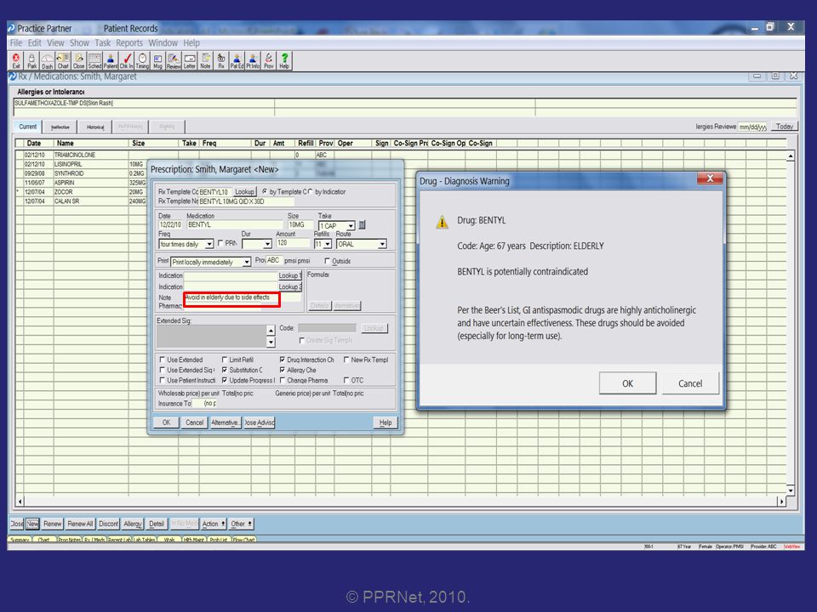The height and width of the screenshot is (612, 817).
Task: Open the Chart toolbar icon
Action: 63,60
